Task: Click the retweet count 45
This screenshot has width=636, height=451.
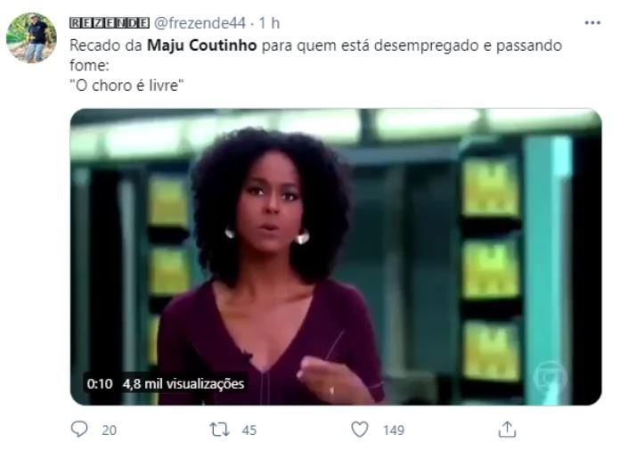Action: tap(249, 430)
